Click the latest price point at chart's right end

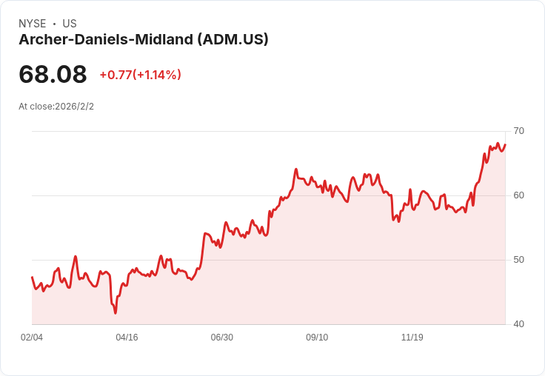[505, 144]
